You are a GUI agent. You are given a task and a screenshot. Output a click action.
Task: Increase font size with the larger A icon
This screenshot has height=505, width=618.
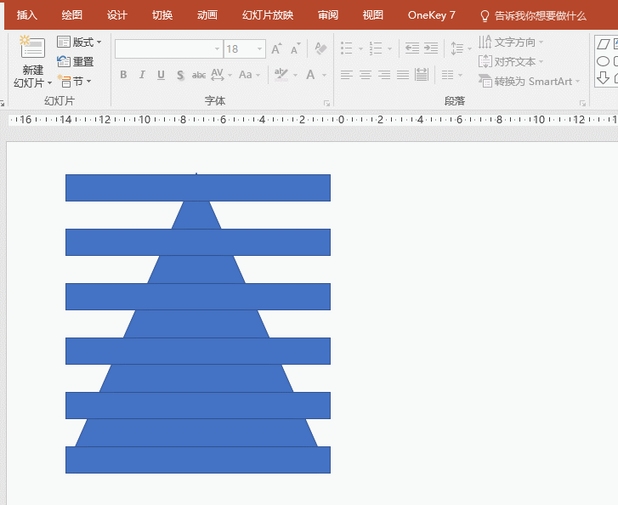click(x=276, y=49)
